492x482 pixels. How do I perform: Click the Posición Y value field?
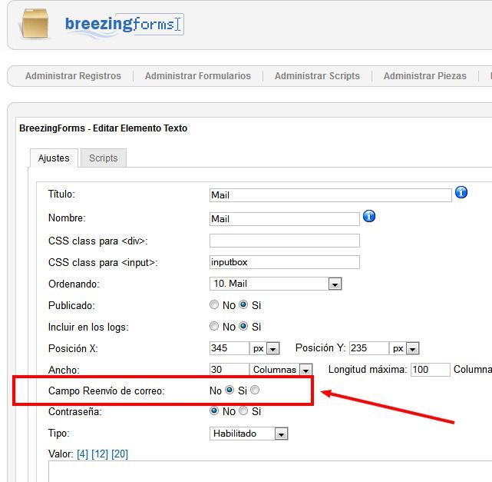(x=369, y=348)
